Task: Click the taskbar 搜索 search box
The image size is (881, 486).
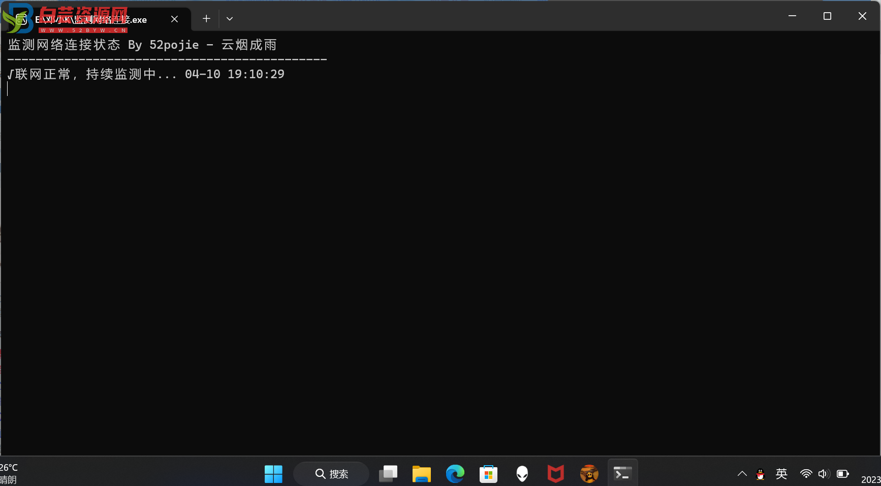Action: [331, 474]
